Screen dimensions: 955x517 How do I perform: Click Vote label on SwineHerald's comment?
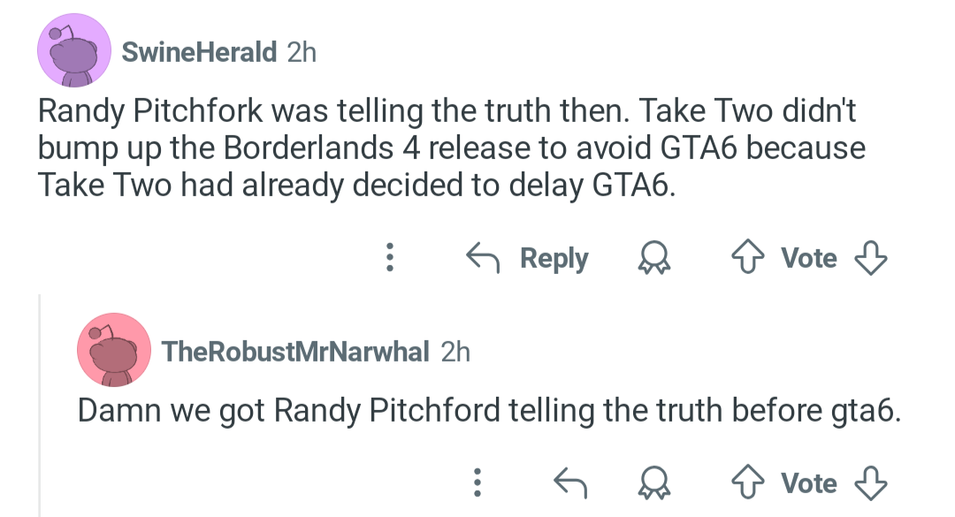pos(809,258)
